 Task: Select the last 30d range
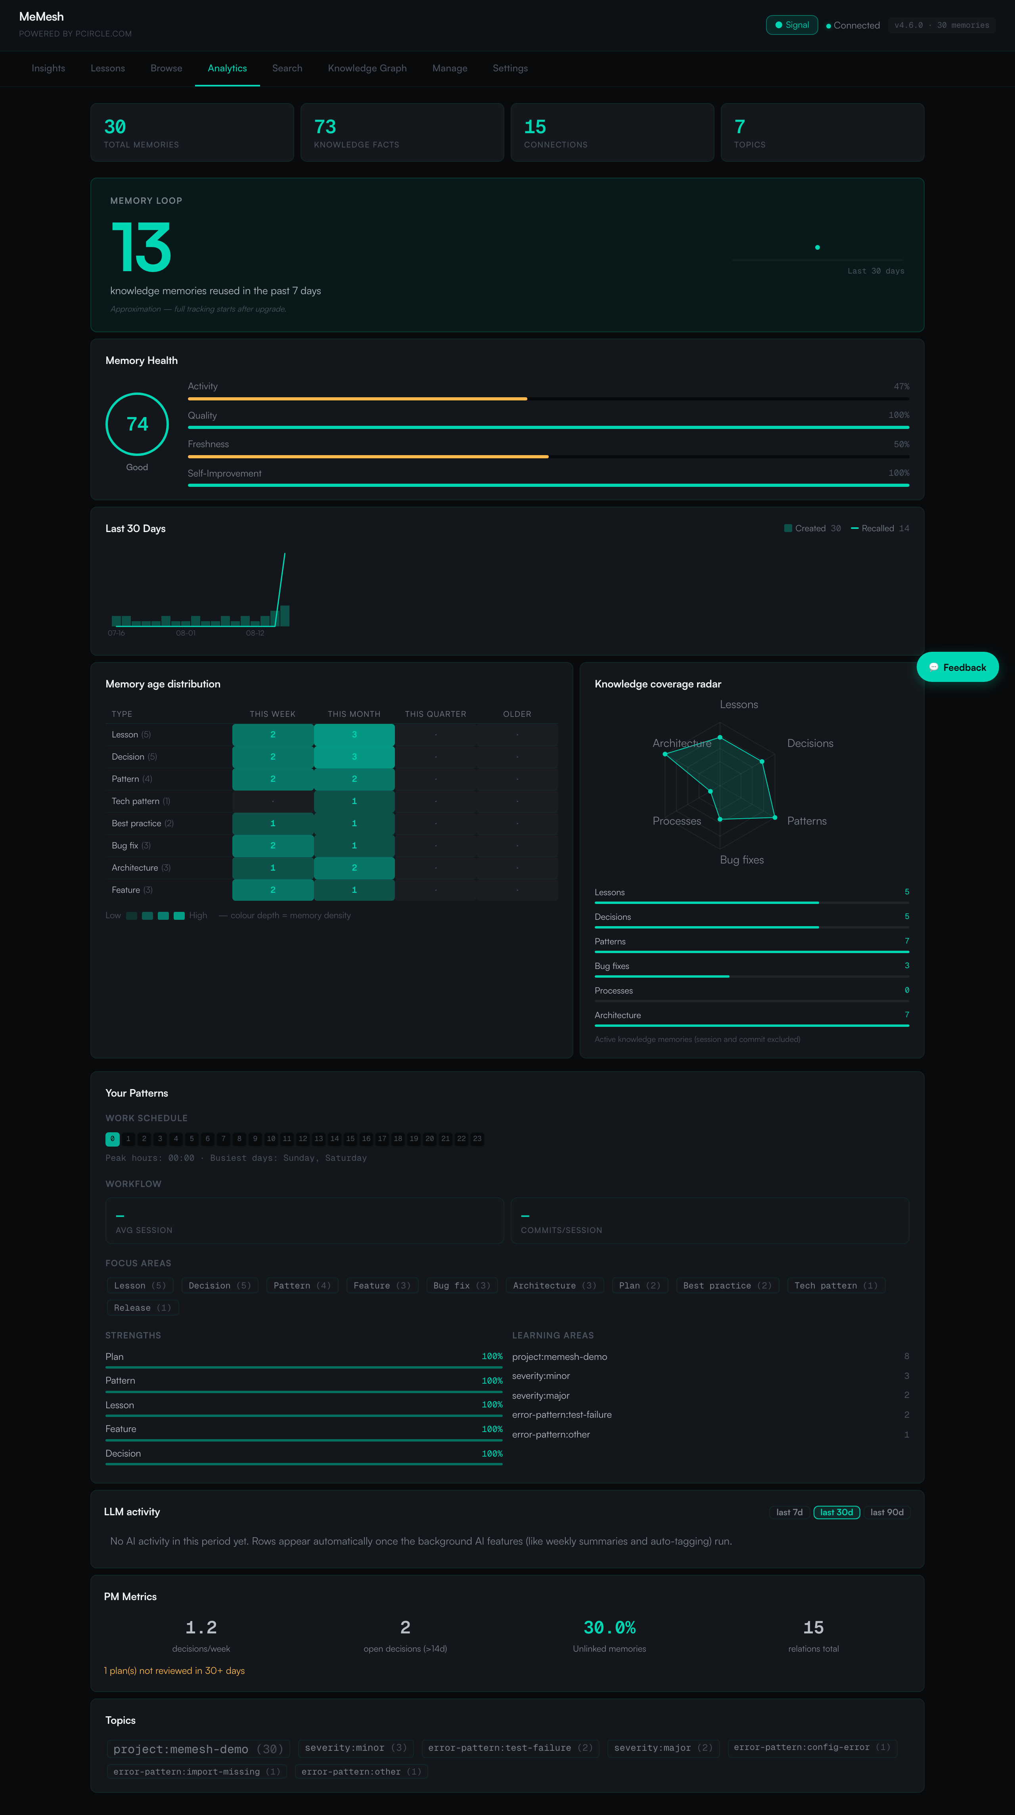point(837,1512)
